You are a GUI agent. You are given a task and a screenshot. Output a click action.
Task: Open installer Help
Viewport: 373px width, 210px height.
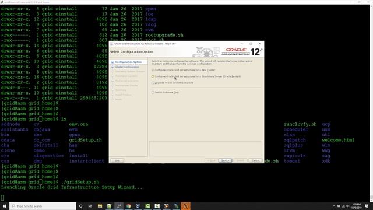pyautogui.click(x=117, y=160)
